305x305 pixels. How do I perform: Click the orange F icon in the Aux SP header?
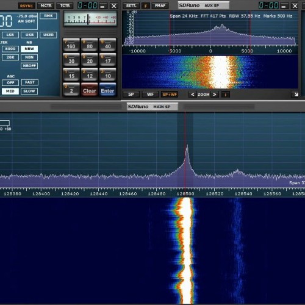[x=146, y=5]
